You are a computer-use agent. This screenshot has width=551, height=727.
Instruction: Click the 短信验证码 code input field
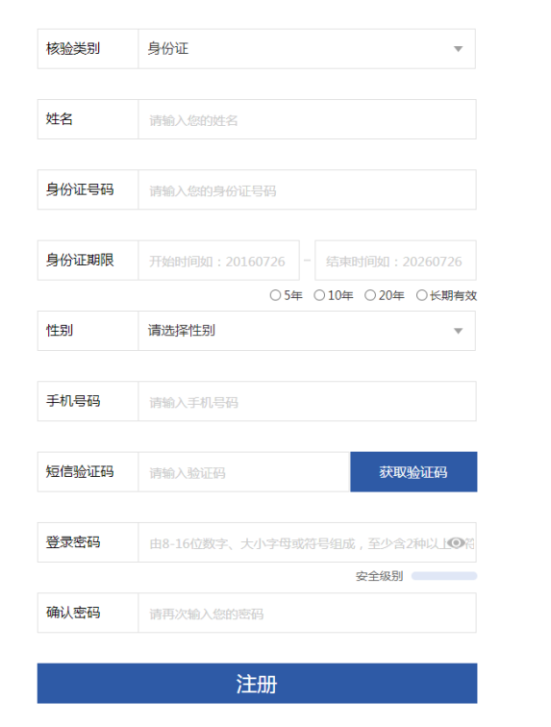point(244,471)
